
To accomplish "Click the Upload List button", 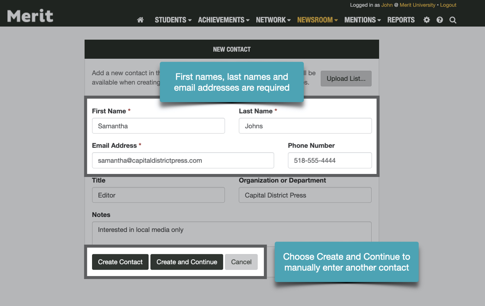I will pyautogui.click(x=346, y=79).
